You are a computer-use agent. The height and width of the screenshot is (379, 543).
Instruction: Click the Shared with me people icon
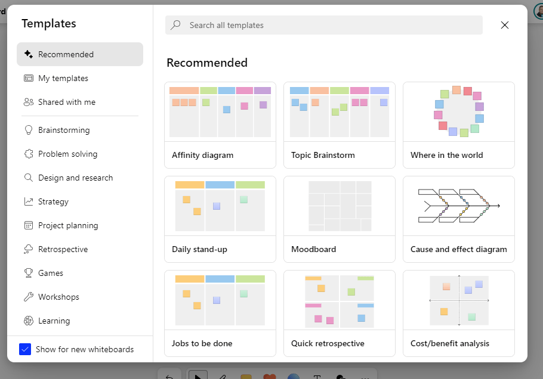coord(28,102)
